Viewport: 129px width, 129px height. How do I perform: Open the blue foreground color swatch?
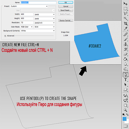[x=124, y=119]
